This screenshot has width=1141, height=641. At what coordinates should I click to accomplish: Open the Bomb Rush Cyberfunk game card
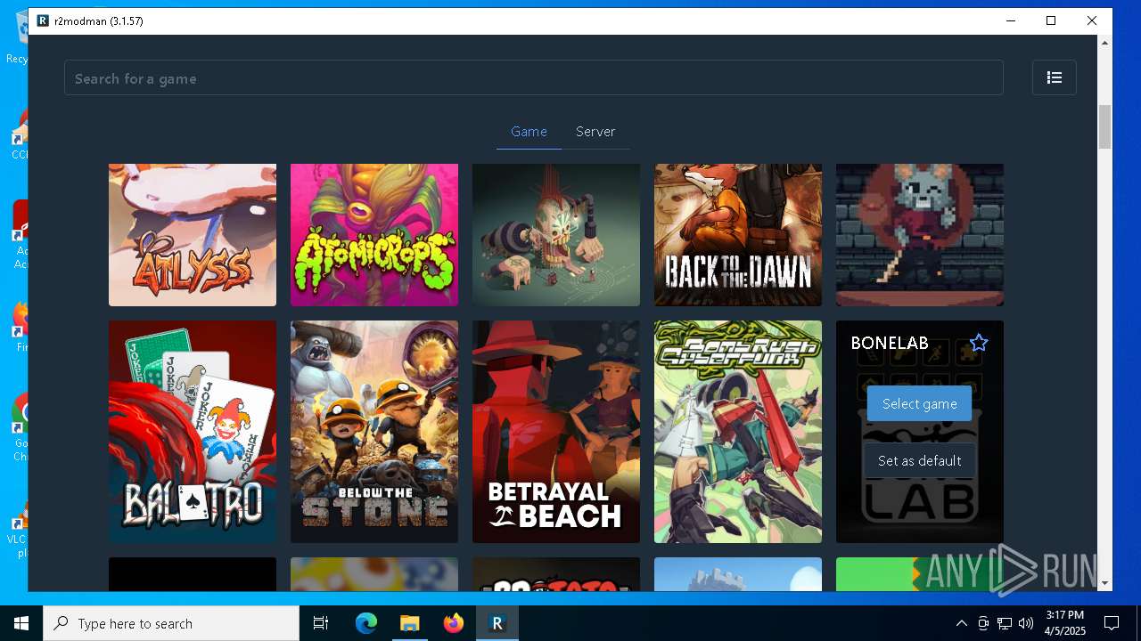(x=738, y=432)
